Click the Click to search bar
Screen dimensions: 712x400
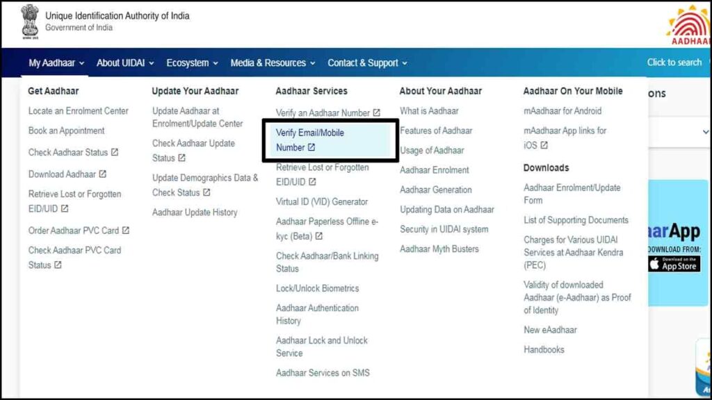point(675,62)
